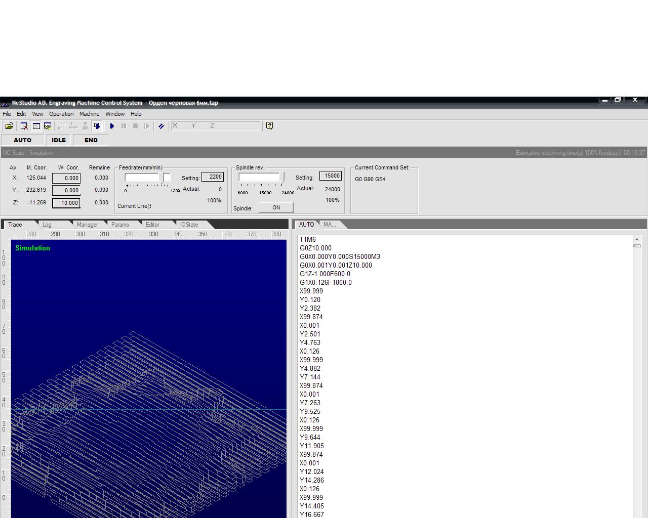Screen dimensions: 648x518
Task: Click the open file folder icon
Action: pyautogui.click(x=9, y=126)
